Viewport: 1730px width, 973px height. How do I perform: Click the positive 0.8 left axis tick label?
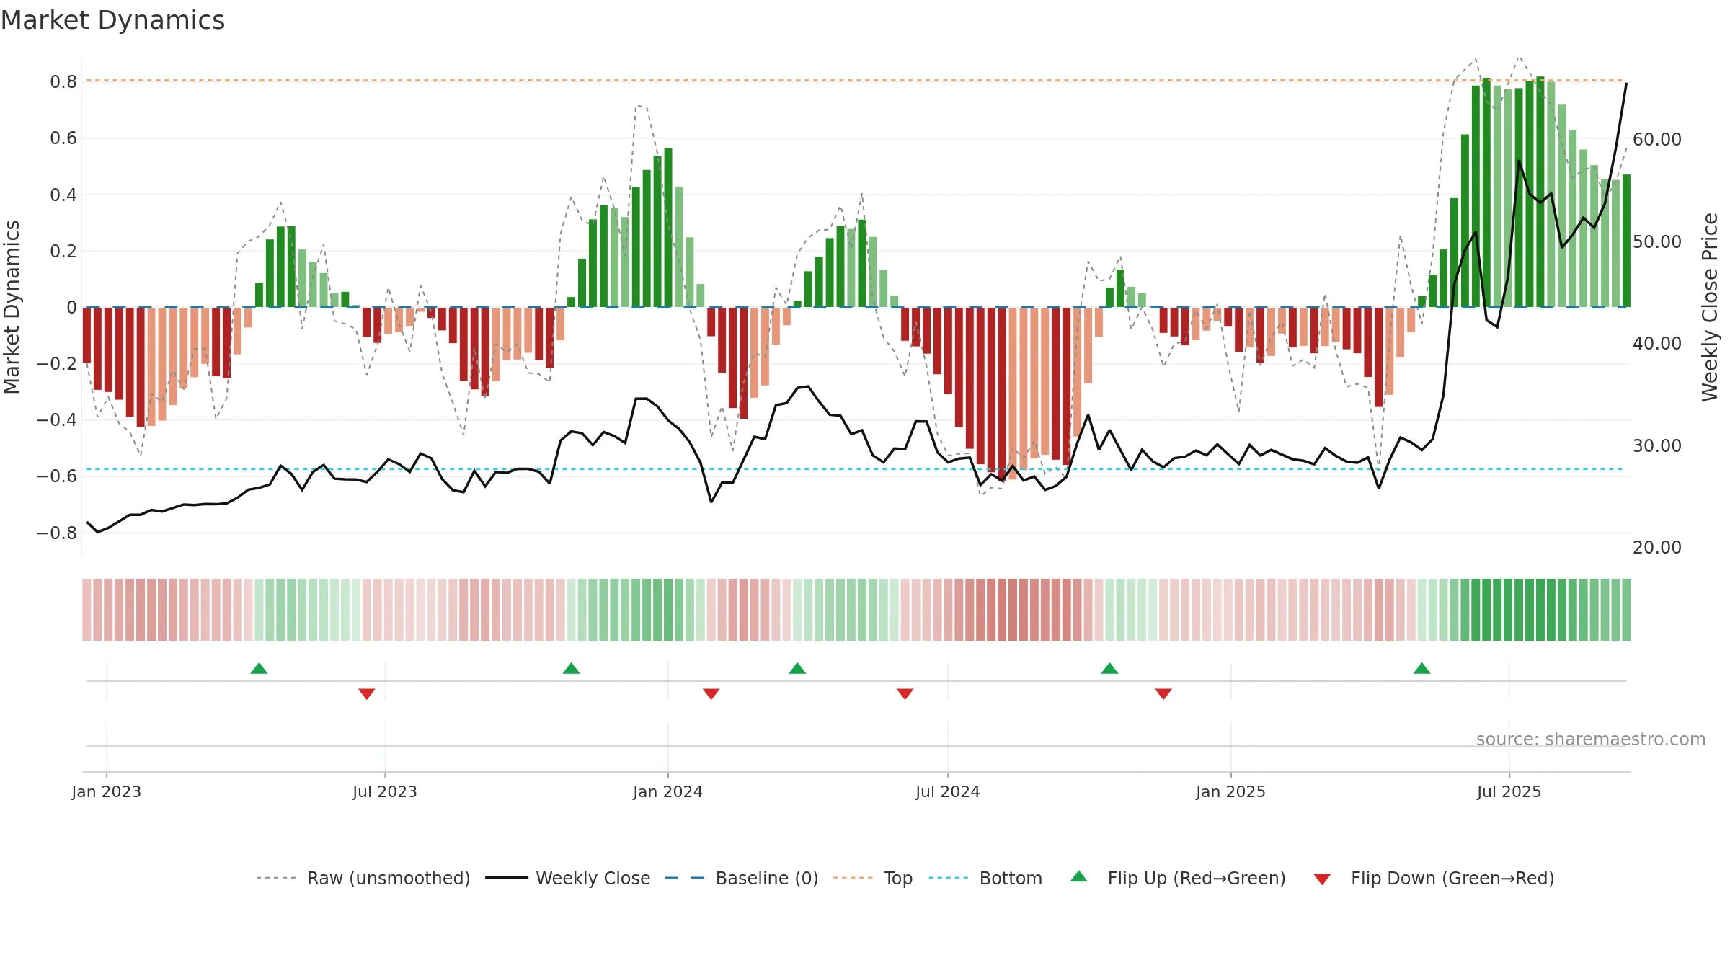pyautogui.click(x=63, y=81)
